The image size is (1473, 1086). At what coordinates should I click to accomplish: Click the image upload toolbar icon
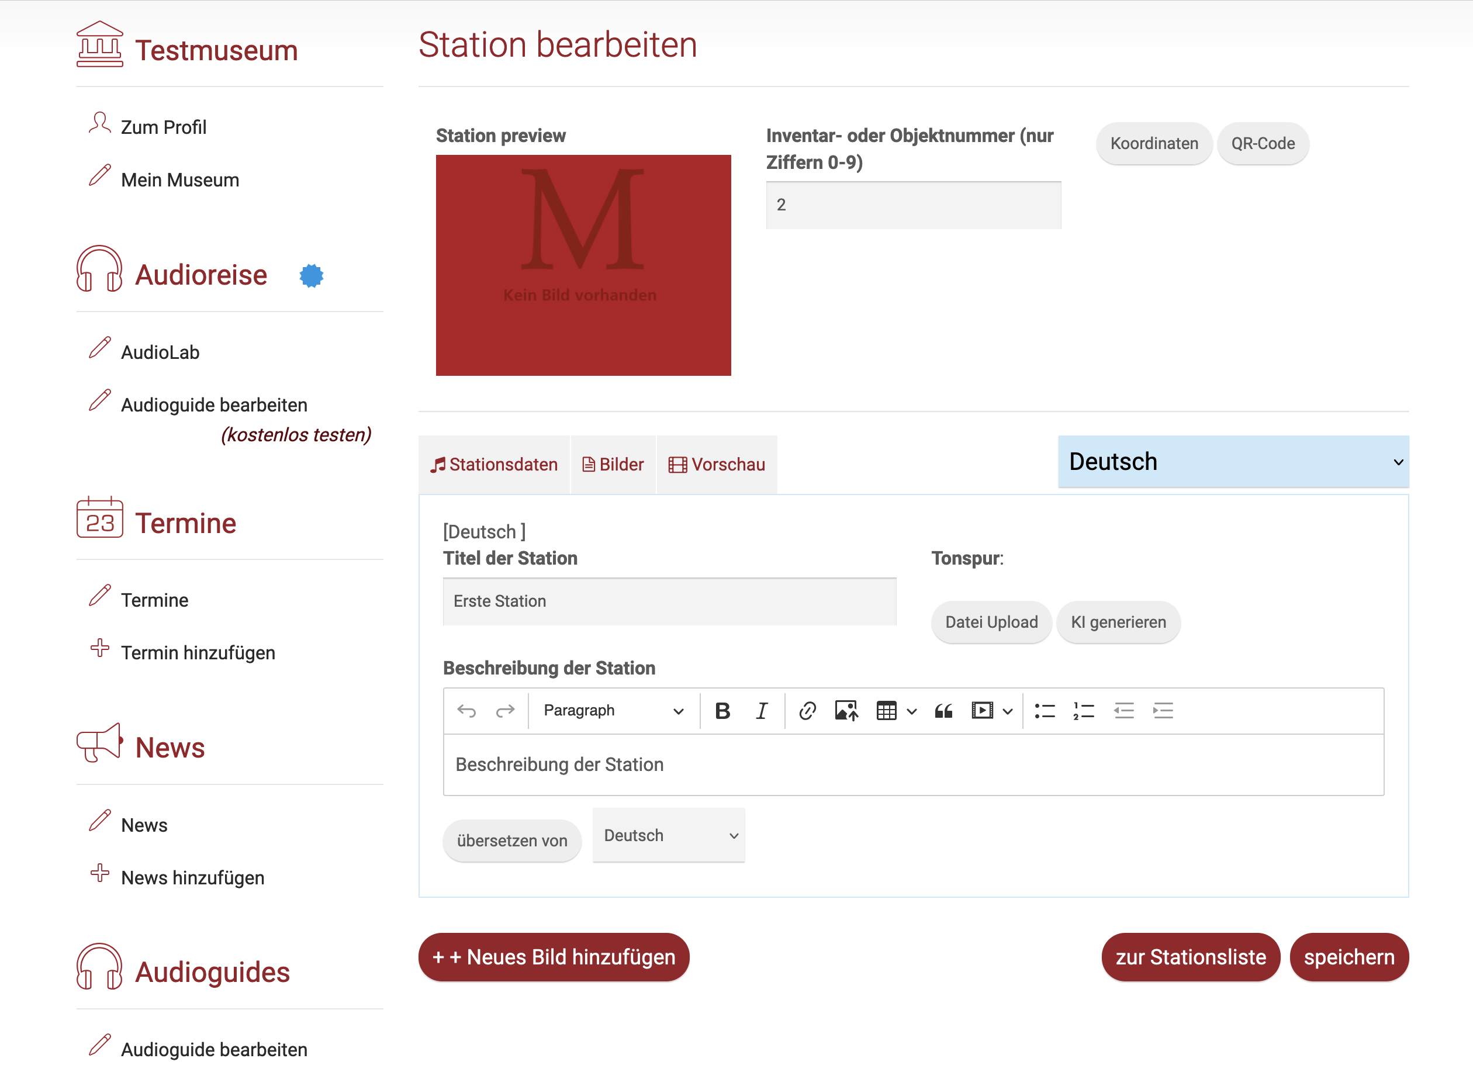click(846, 711)
